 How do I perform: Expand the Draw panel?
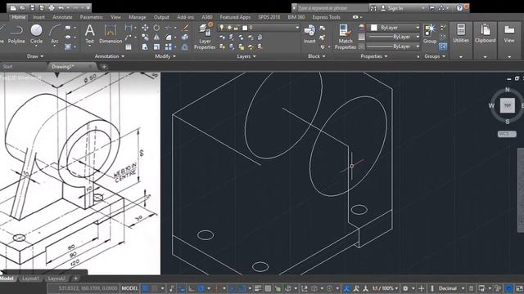(x=35, y=56)
